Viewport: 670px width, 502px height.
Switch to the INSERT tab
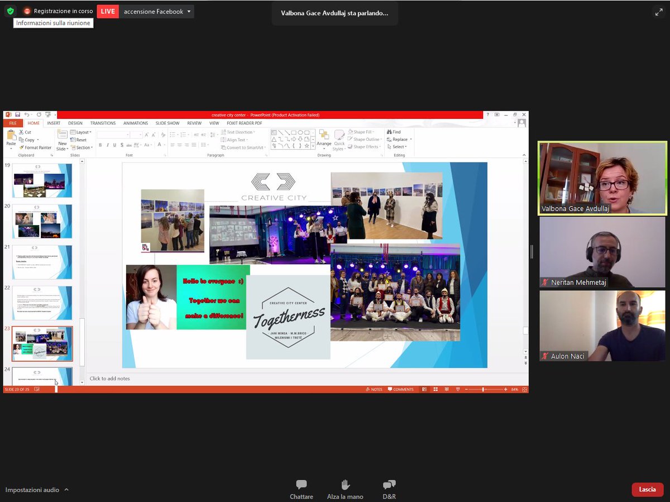[x=54, y=123]
